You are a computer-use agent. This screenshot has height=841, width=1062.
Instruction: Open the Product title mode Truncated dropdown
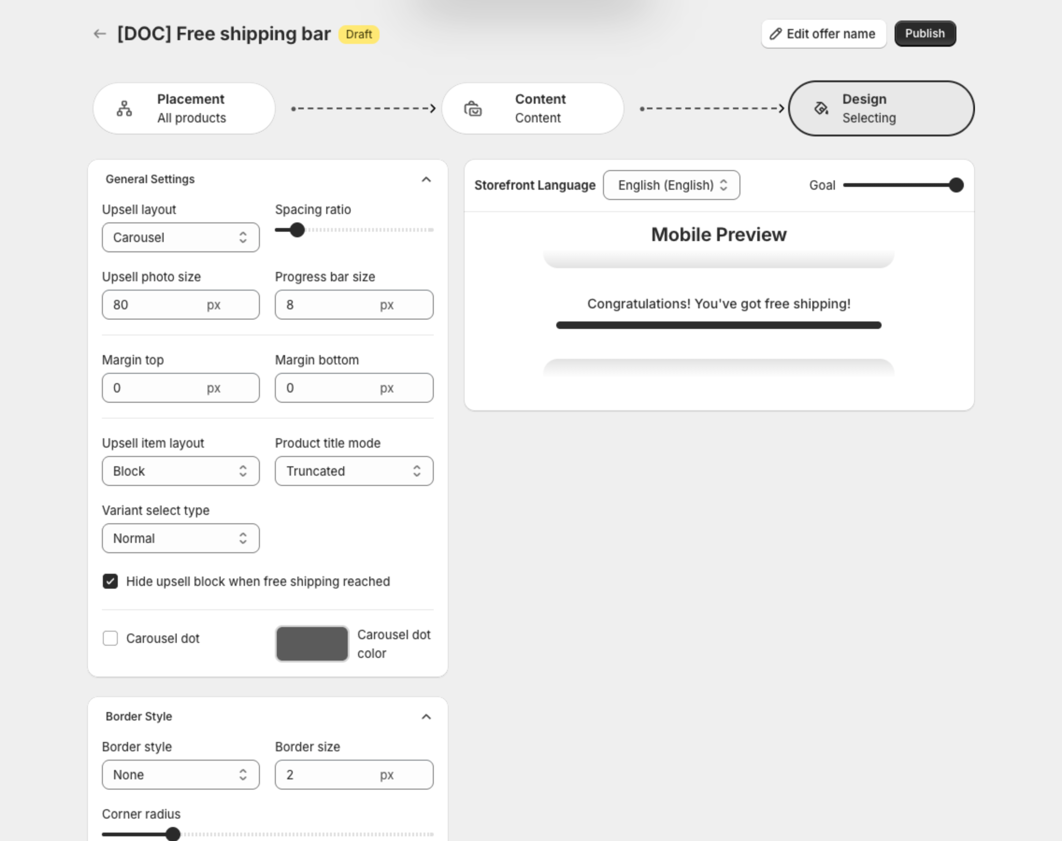(354, 471)
